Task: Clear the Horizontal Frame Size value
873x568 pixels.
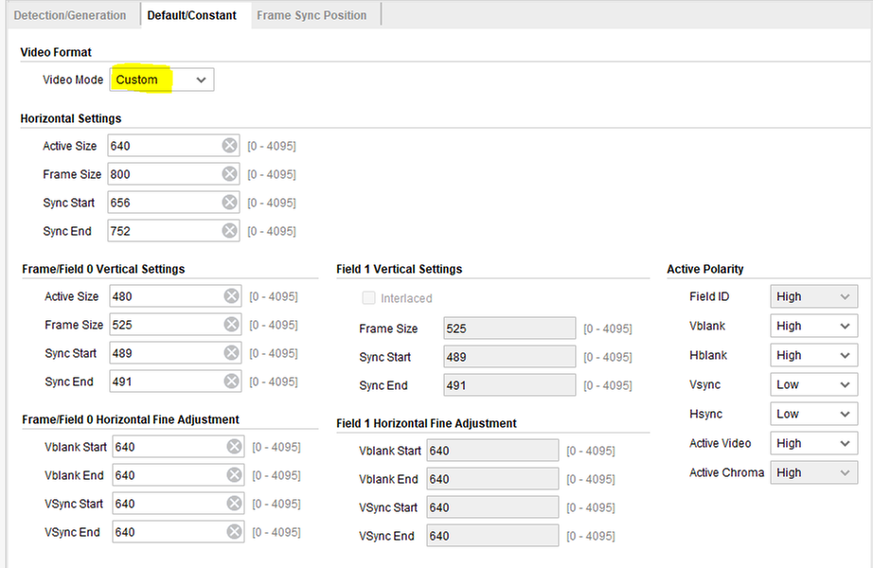Action: [229, 174]
